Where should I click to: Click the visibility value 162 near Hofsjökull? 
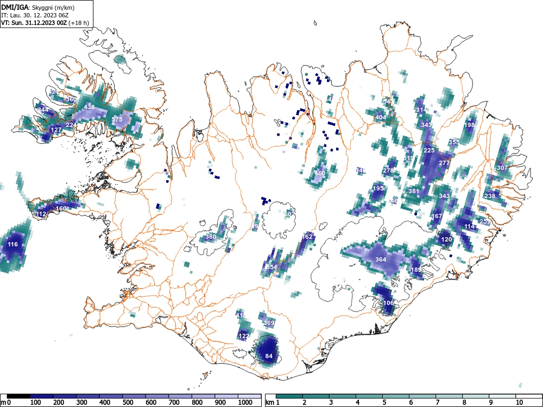[x=307, y=237]
